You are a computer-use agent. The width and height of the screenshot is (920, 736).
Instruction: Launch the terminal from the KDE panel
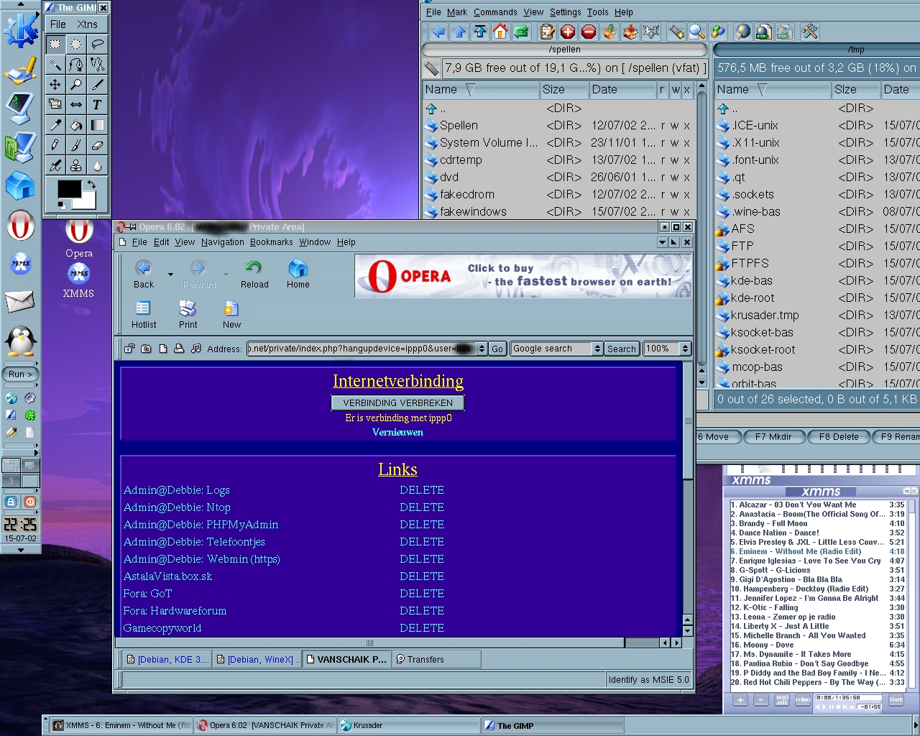[x=20, y=108]
